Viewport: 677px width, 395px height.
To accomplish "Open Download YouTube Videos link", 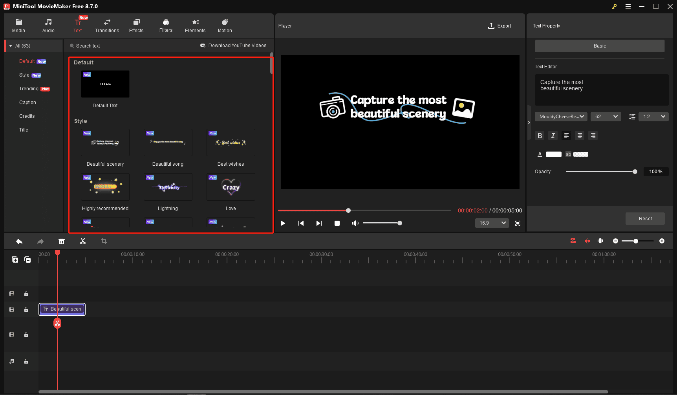I will tap(233, 46).
